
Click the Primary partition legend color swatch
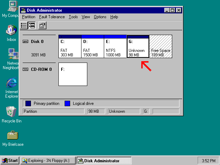click(28, 103)
